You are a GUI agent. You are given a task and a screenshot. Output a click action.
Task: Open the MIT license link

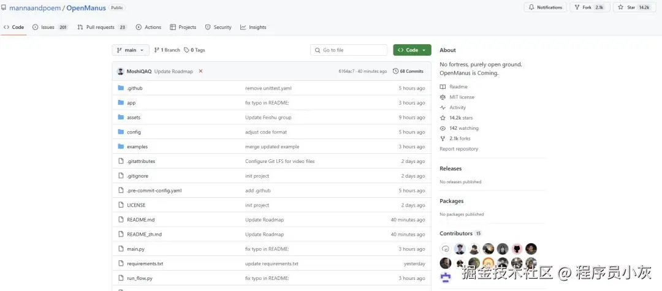tap(457, 97)
